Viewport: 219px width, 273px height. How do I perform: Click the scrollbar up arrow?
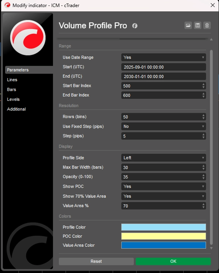coord(211,39)
